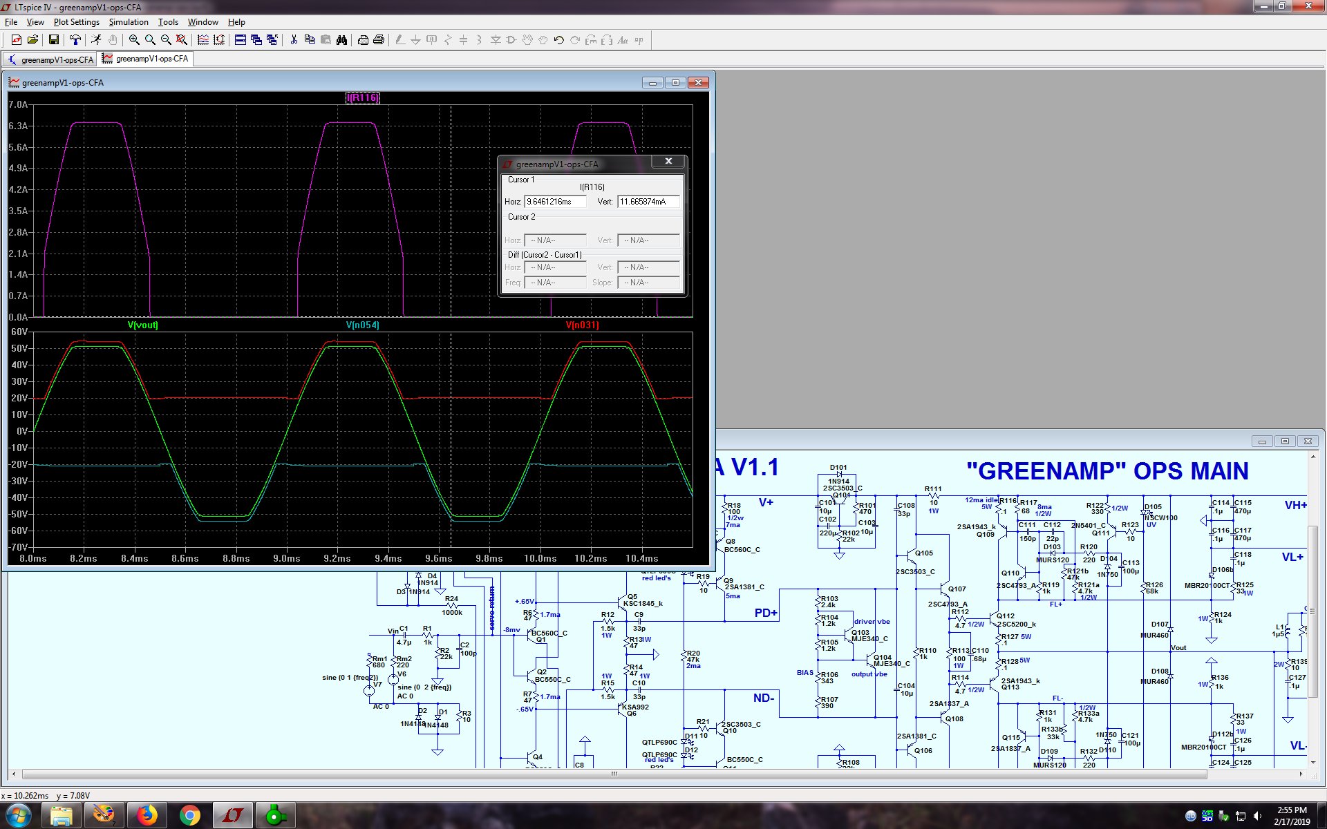Viewport: 1327px width, 829px height.
Task: Click Cursor 1 Horz value field
Action: (x=556, y=202)
